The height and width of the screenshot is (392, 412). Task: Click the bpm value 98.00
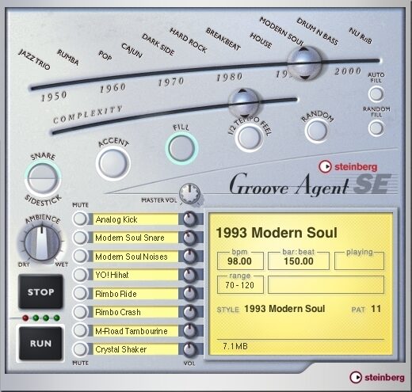point(240,261)
